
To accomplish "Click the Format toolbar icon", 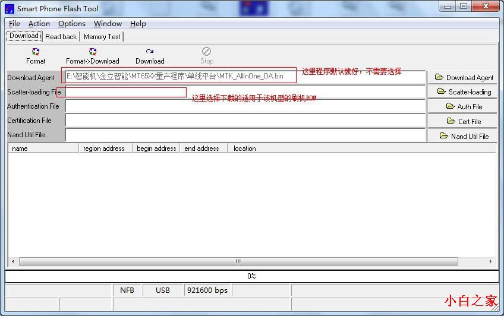I will 36,52.
